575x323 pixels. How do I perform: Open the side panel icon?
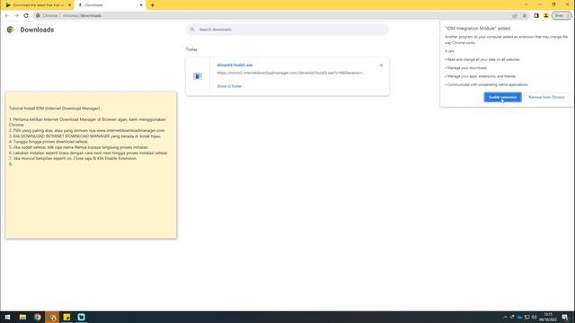pyautogui.click(x=536, y=16)
